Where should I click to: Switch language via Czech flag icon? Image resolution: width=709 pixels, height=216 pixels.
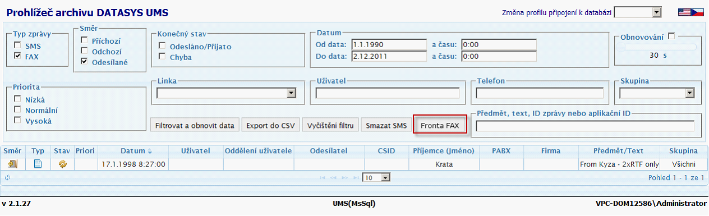click(x=697, y=12)
